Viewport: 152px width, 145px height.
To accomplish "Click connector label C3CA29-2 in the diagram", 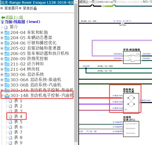I will tap(118, 54).
